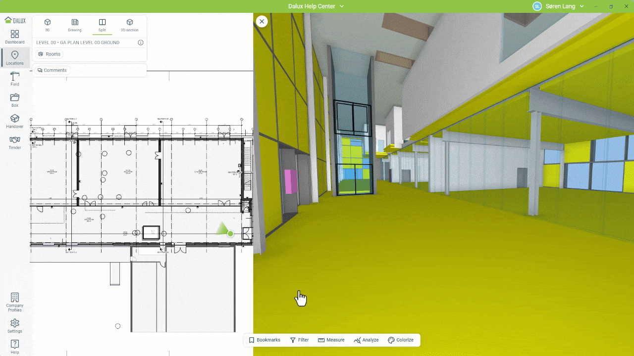Viewport: 634px width, 356px height.
Task: Click the Colorize tool
Action: [401, 340]
